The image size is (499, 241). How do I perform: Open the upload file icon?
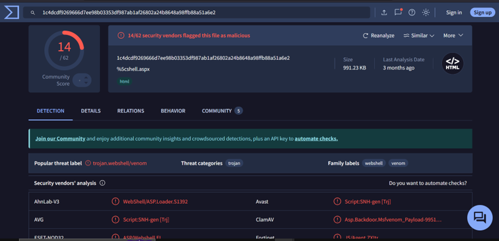coord(384,12)
